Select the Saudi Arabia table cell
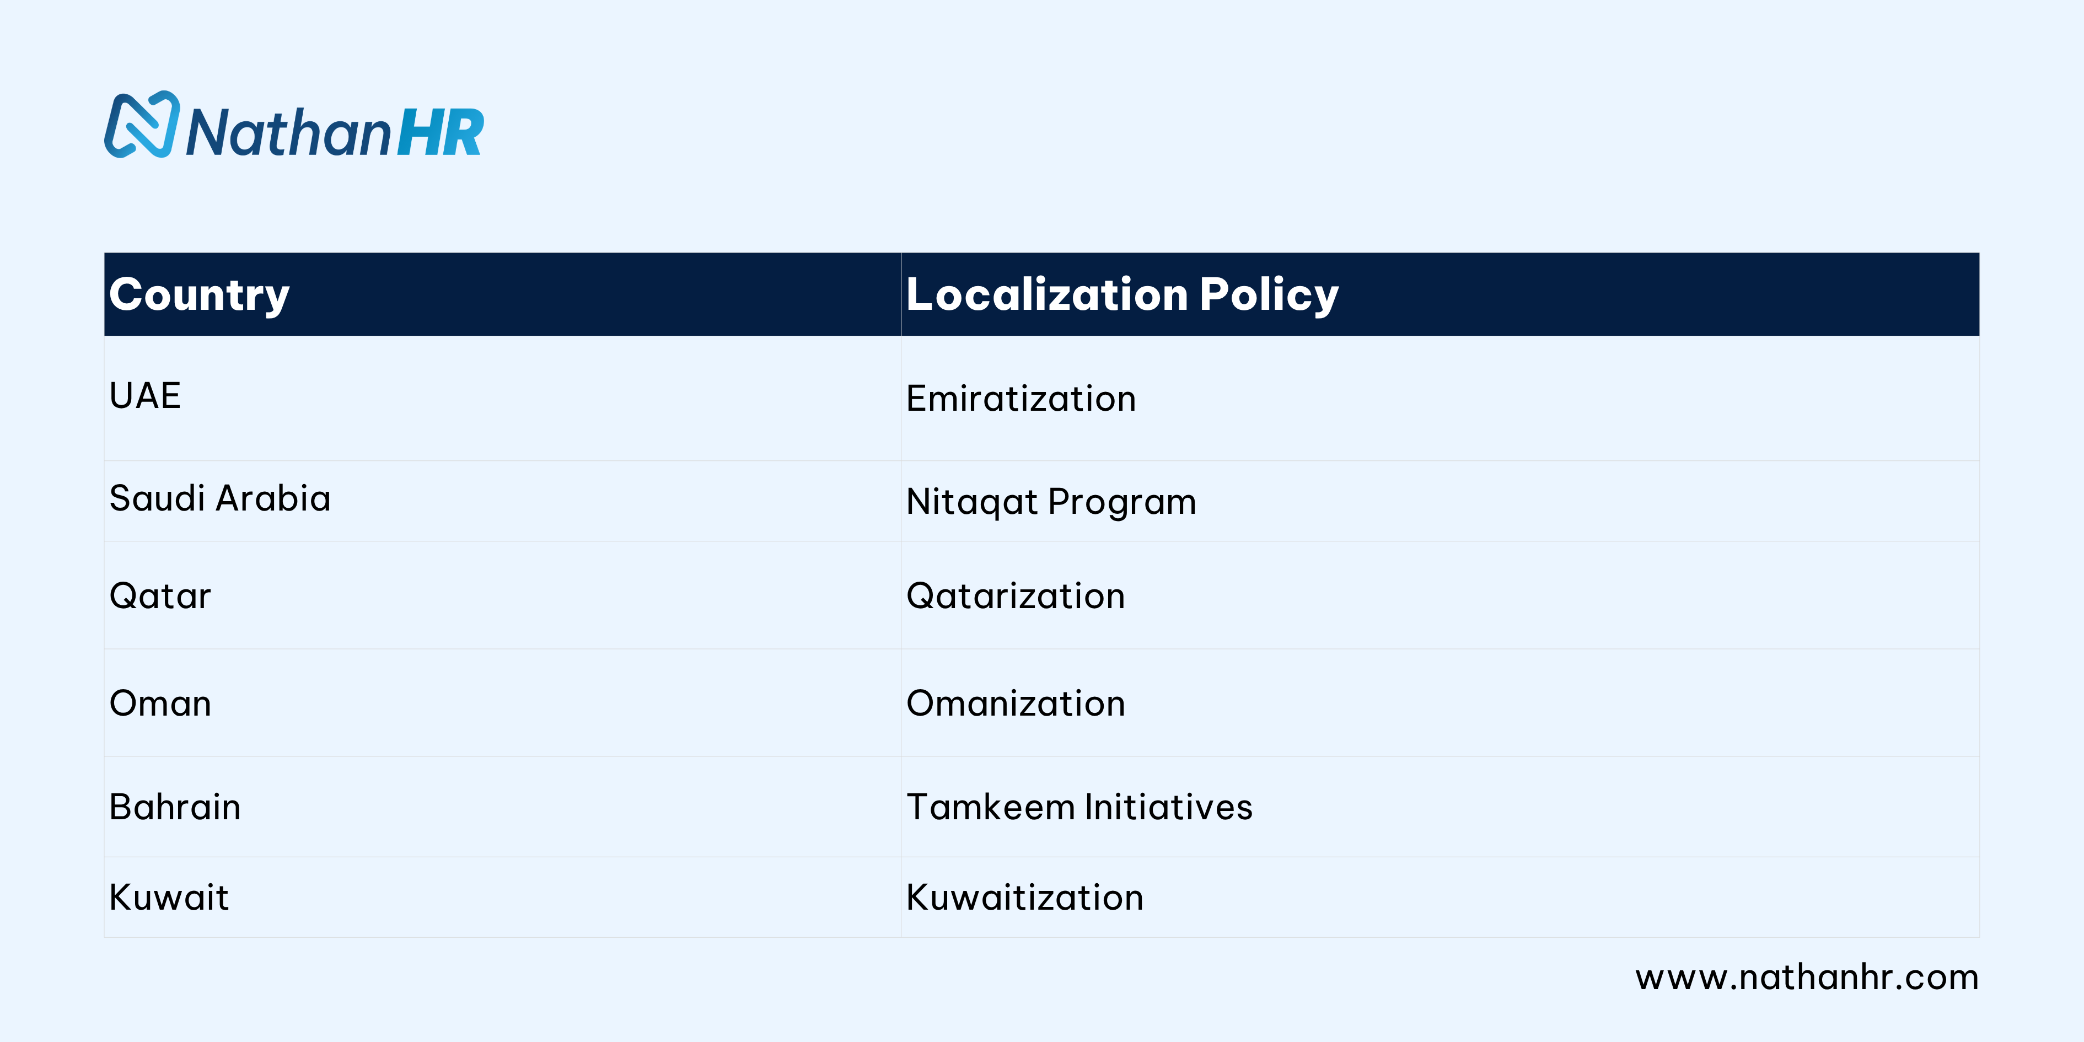The image size is (2084, 1042). (502, 501)
